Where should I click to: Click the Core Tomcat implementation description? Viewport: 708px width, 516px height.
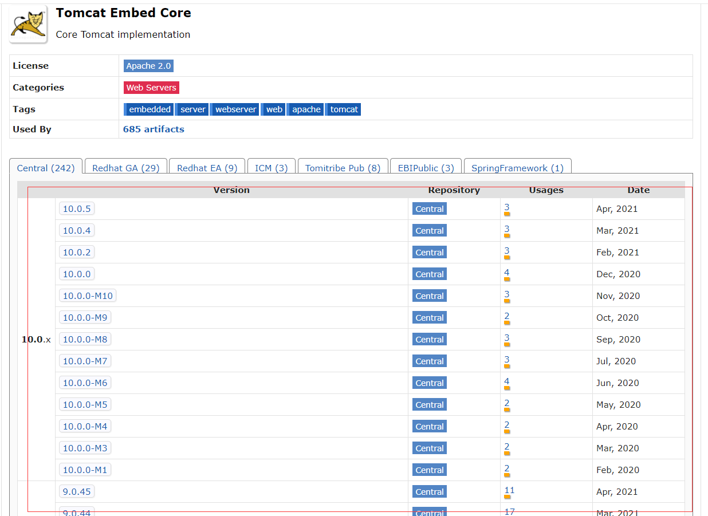pyautogui.click(x=123, y=34)
